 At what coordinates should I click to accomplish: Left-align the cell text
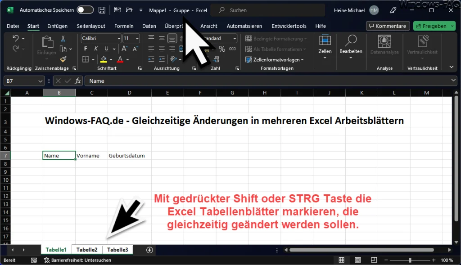pos(151,49)
